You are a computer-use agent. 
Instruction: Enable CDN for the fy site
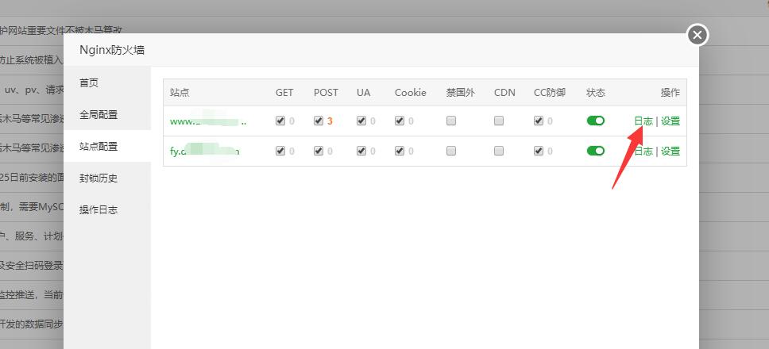click(499, 151)
